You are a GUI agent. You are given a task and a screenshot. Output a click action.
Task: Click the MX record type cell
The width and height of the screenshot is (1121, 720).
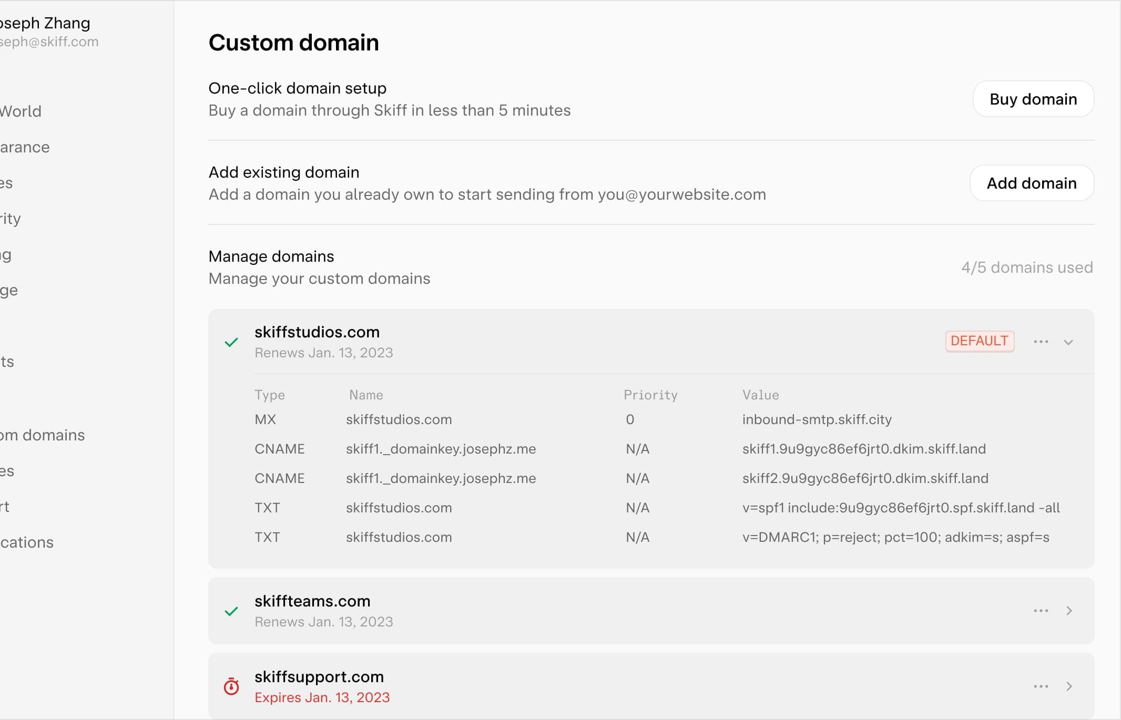[265, 419]
